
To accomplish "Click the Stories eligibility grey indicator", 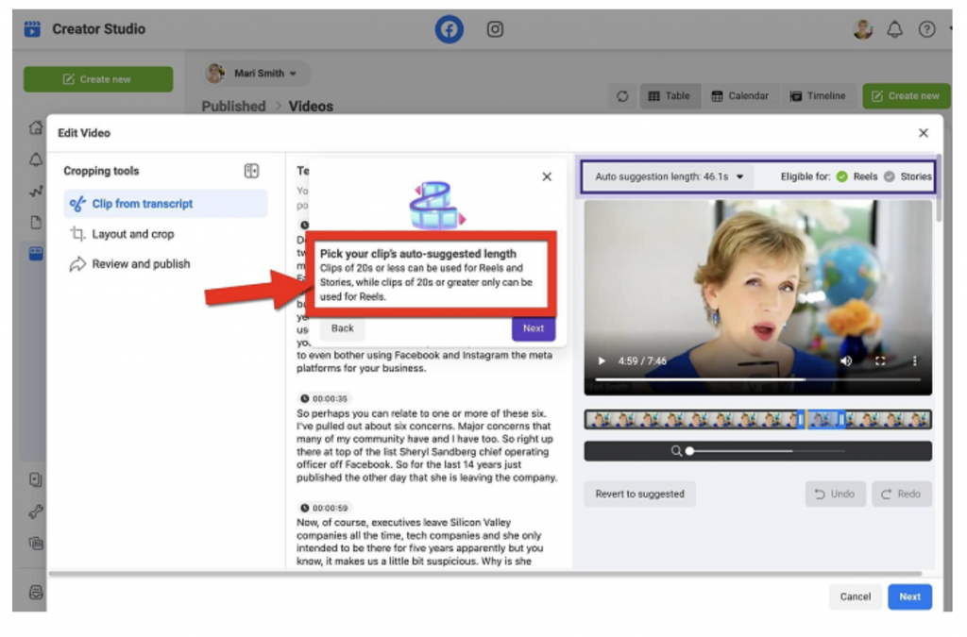I will 889,176.
